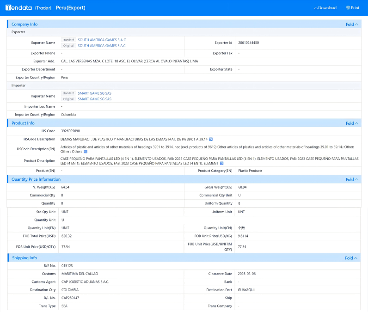Select Gross Weight value 68.84
This screenshot has height=312, width=368.
point(242,187)
